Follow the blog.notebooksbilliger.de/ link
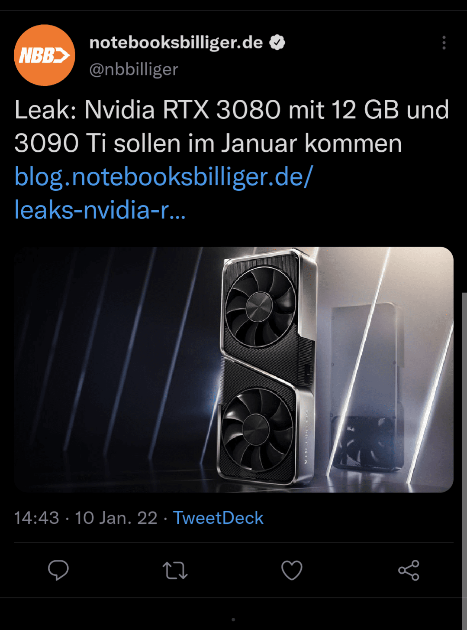Image resolution: width=467 pixels, height=630 pixels. [x=164, y=177]
